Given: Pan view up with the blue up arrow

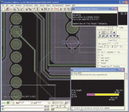Looking at the screenshot, I should [x=114, y=32].
